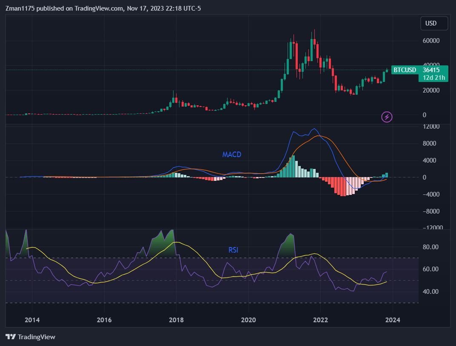Image resolution: width=456 pixels, height=346 pixels.
Task: Click the BTCUSD symbol price label
Action: click(x=405, y=70)
